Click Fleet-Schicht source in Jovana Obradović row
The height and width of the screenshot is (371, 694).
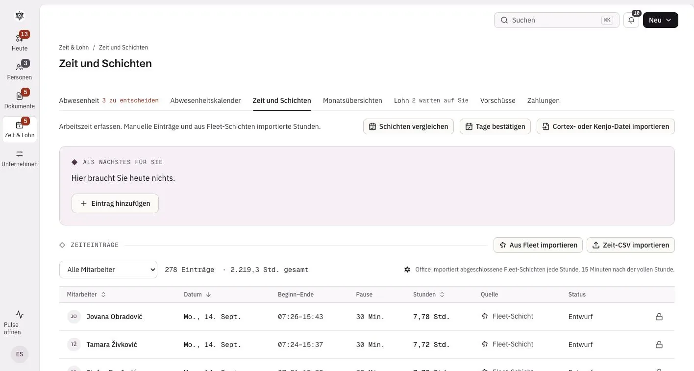pos(507,317)
